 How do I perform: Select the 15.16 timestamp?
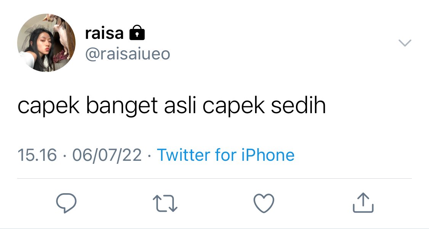point(37,155)
